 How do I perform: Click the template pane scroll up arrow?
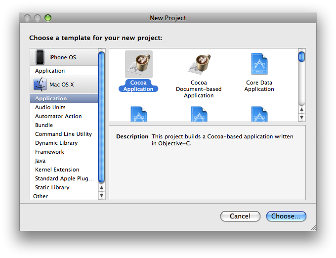(x=301, y=110)
